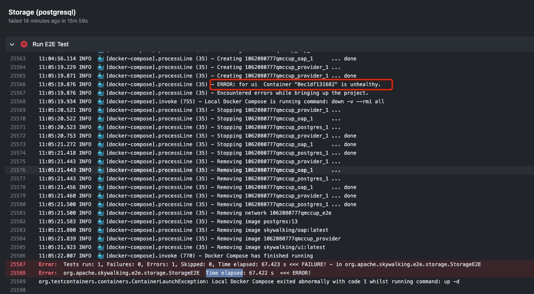534x294 pixels.
Task: Select log line number 25564
Action: (18, 67)
